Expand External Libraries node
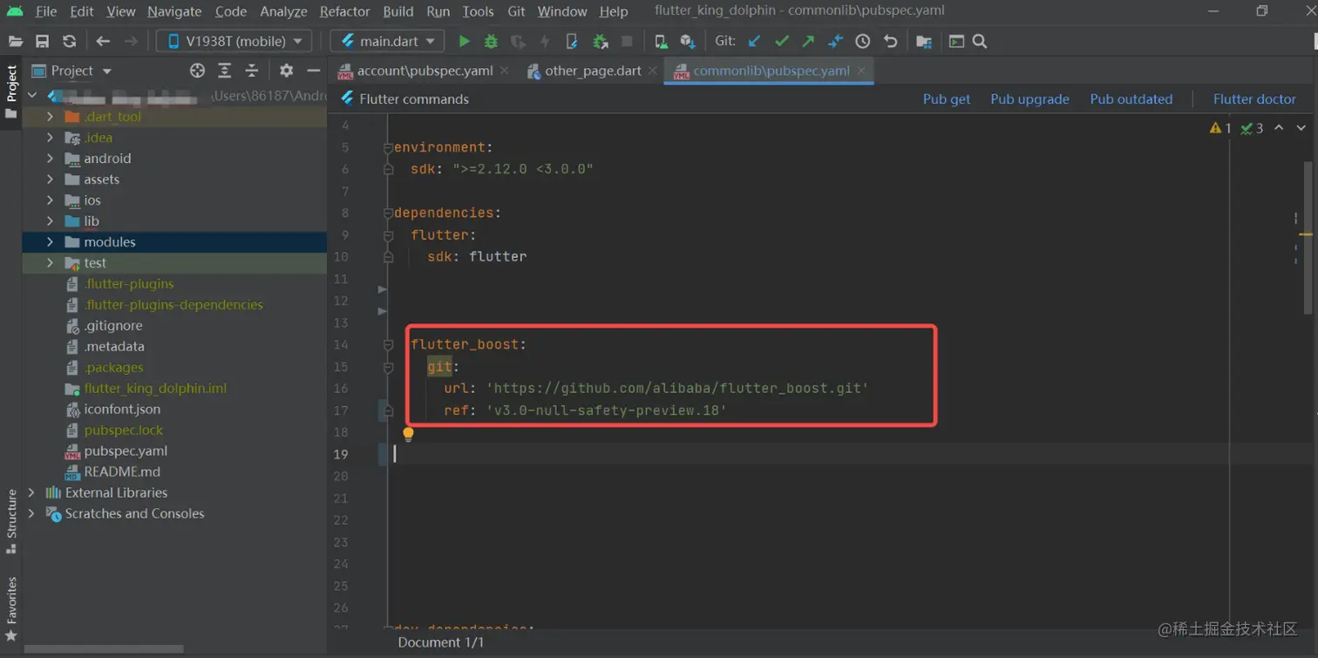Viewport: 1318px width, 658px height. (x=31, y=492)
